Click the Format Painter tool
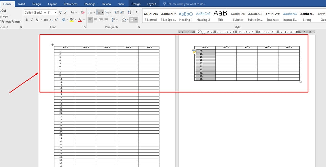This screenshot has height=167, width=326. tap(11, 22)
